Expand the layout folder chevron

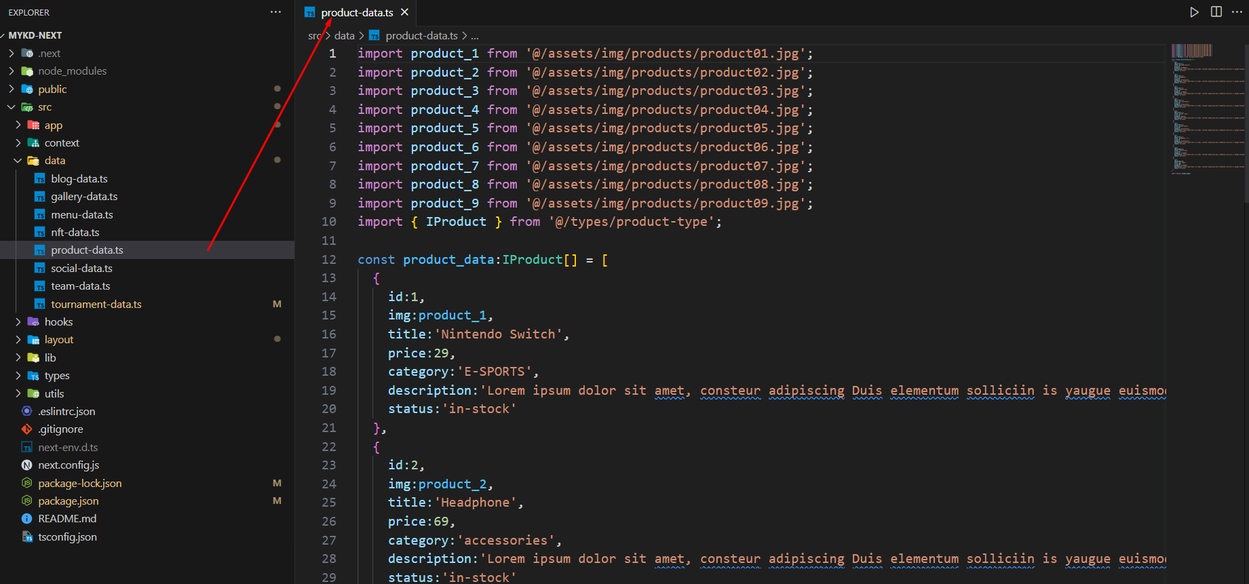pos(18,339)
